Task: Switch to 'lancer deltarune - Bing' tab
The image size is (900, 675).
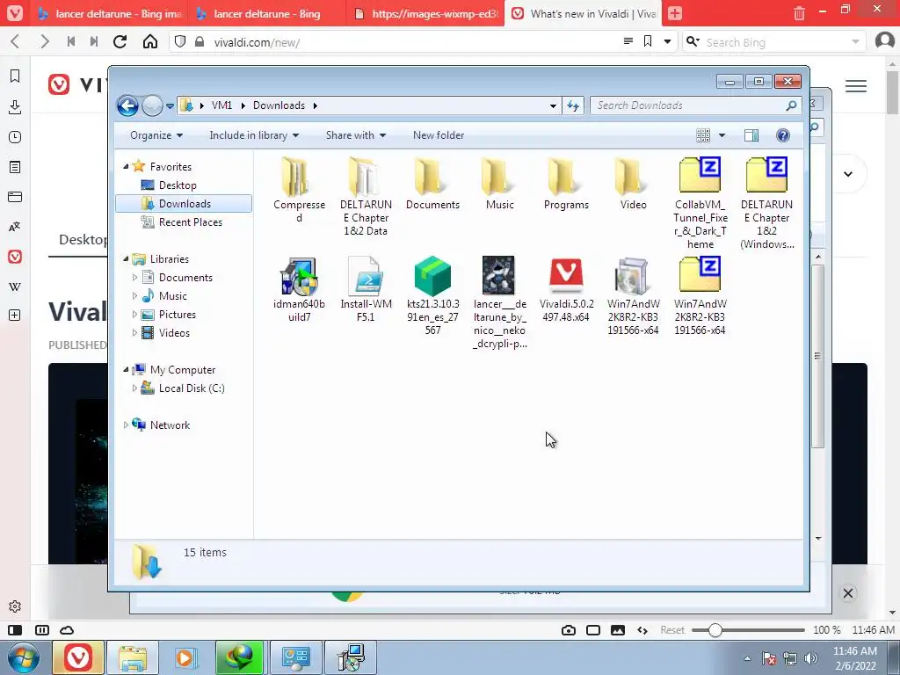Action: click(x=267, y=13)
